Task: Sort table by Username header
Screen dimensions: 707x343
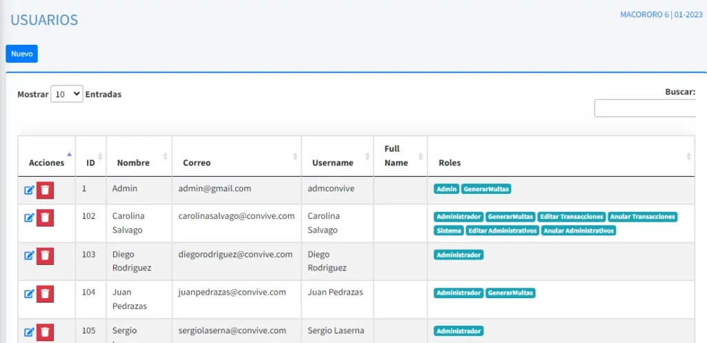Action: click(332, 163)
